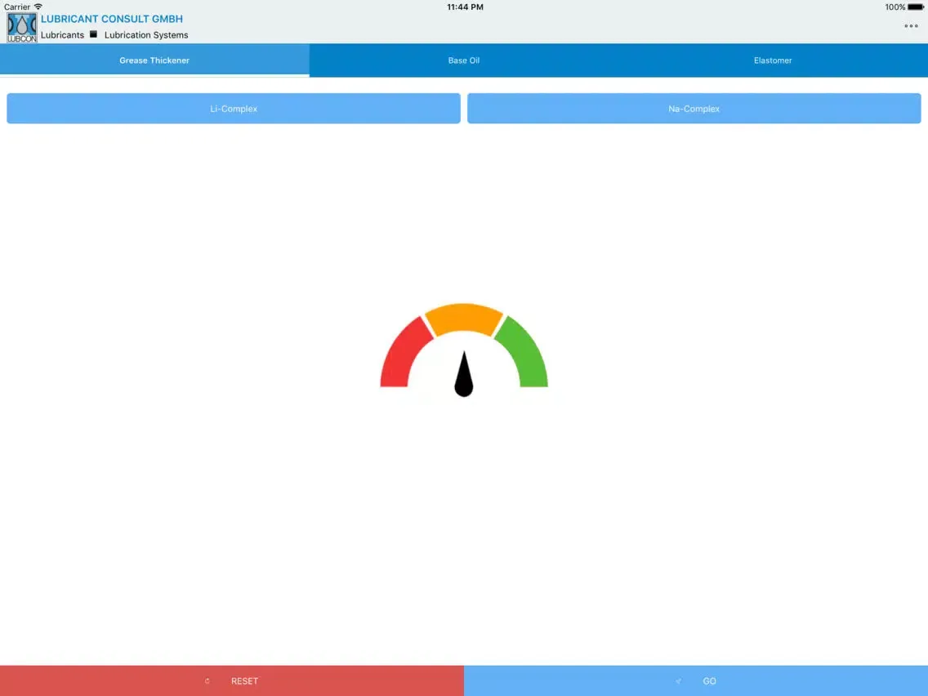Click the Lubrication Systems text

coord(146,35)
